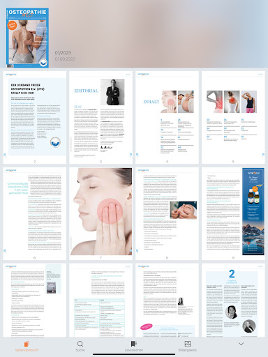
Task: Collapse the bottom bar with the chevron
Action: tap(241, 344)
